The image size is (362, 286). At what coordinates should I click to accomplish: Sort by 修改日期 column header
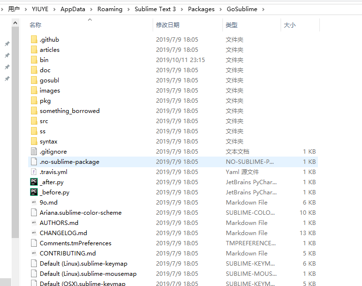tap(168, 25)
